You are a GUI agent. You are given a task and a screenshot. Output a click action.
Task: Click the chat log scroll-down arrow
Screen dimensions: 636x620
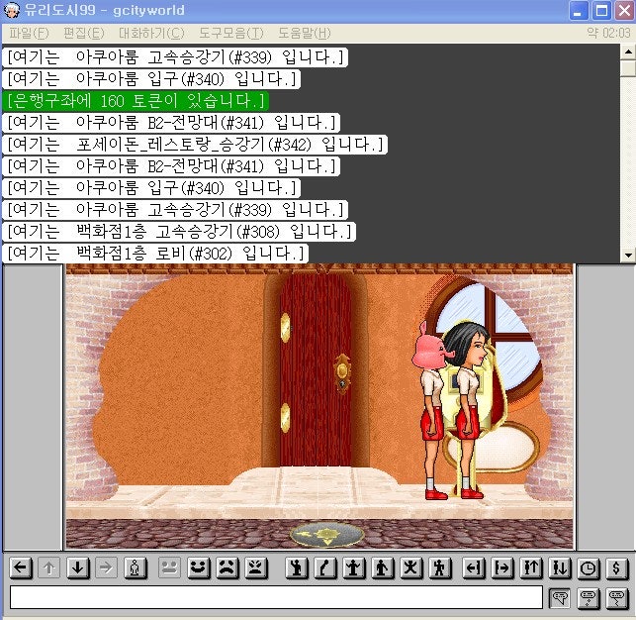point(627,256)
